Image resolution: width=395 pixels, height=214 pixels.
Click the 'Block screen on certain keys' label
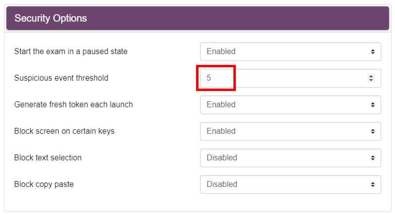(64, 131)
